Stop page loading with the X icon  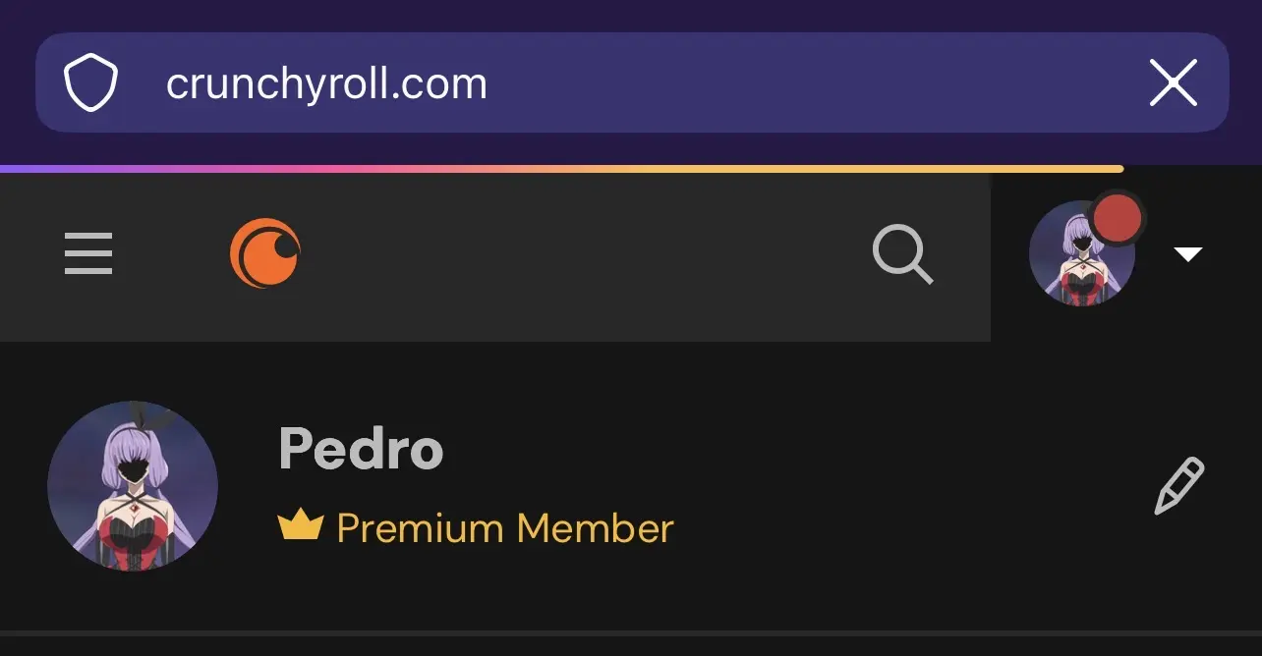click(x=1174, y=82)
